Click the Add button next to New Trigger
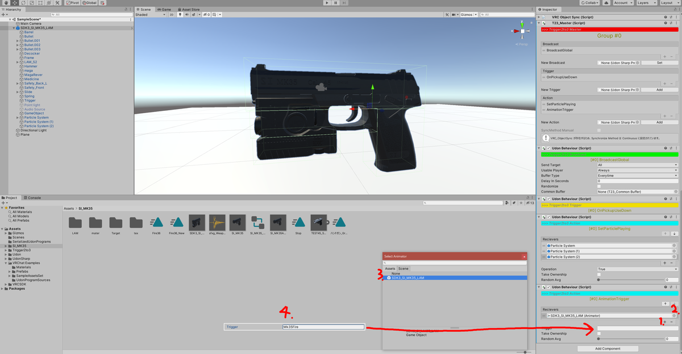 [659, 90]
